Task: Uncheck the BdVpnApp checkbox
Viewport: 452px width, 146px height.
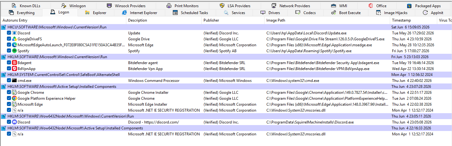Action: [x=9, y=69]
